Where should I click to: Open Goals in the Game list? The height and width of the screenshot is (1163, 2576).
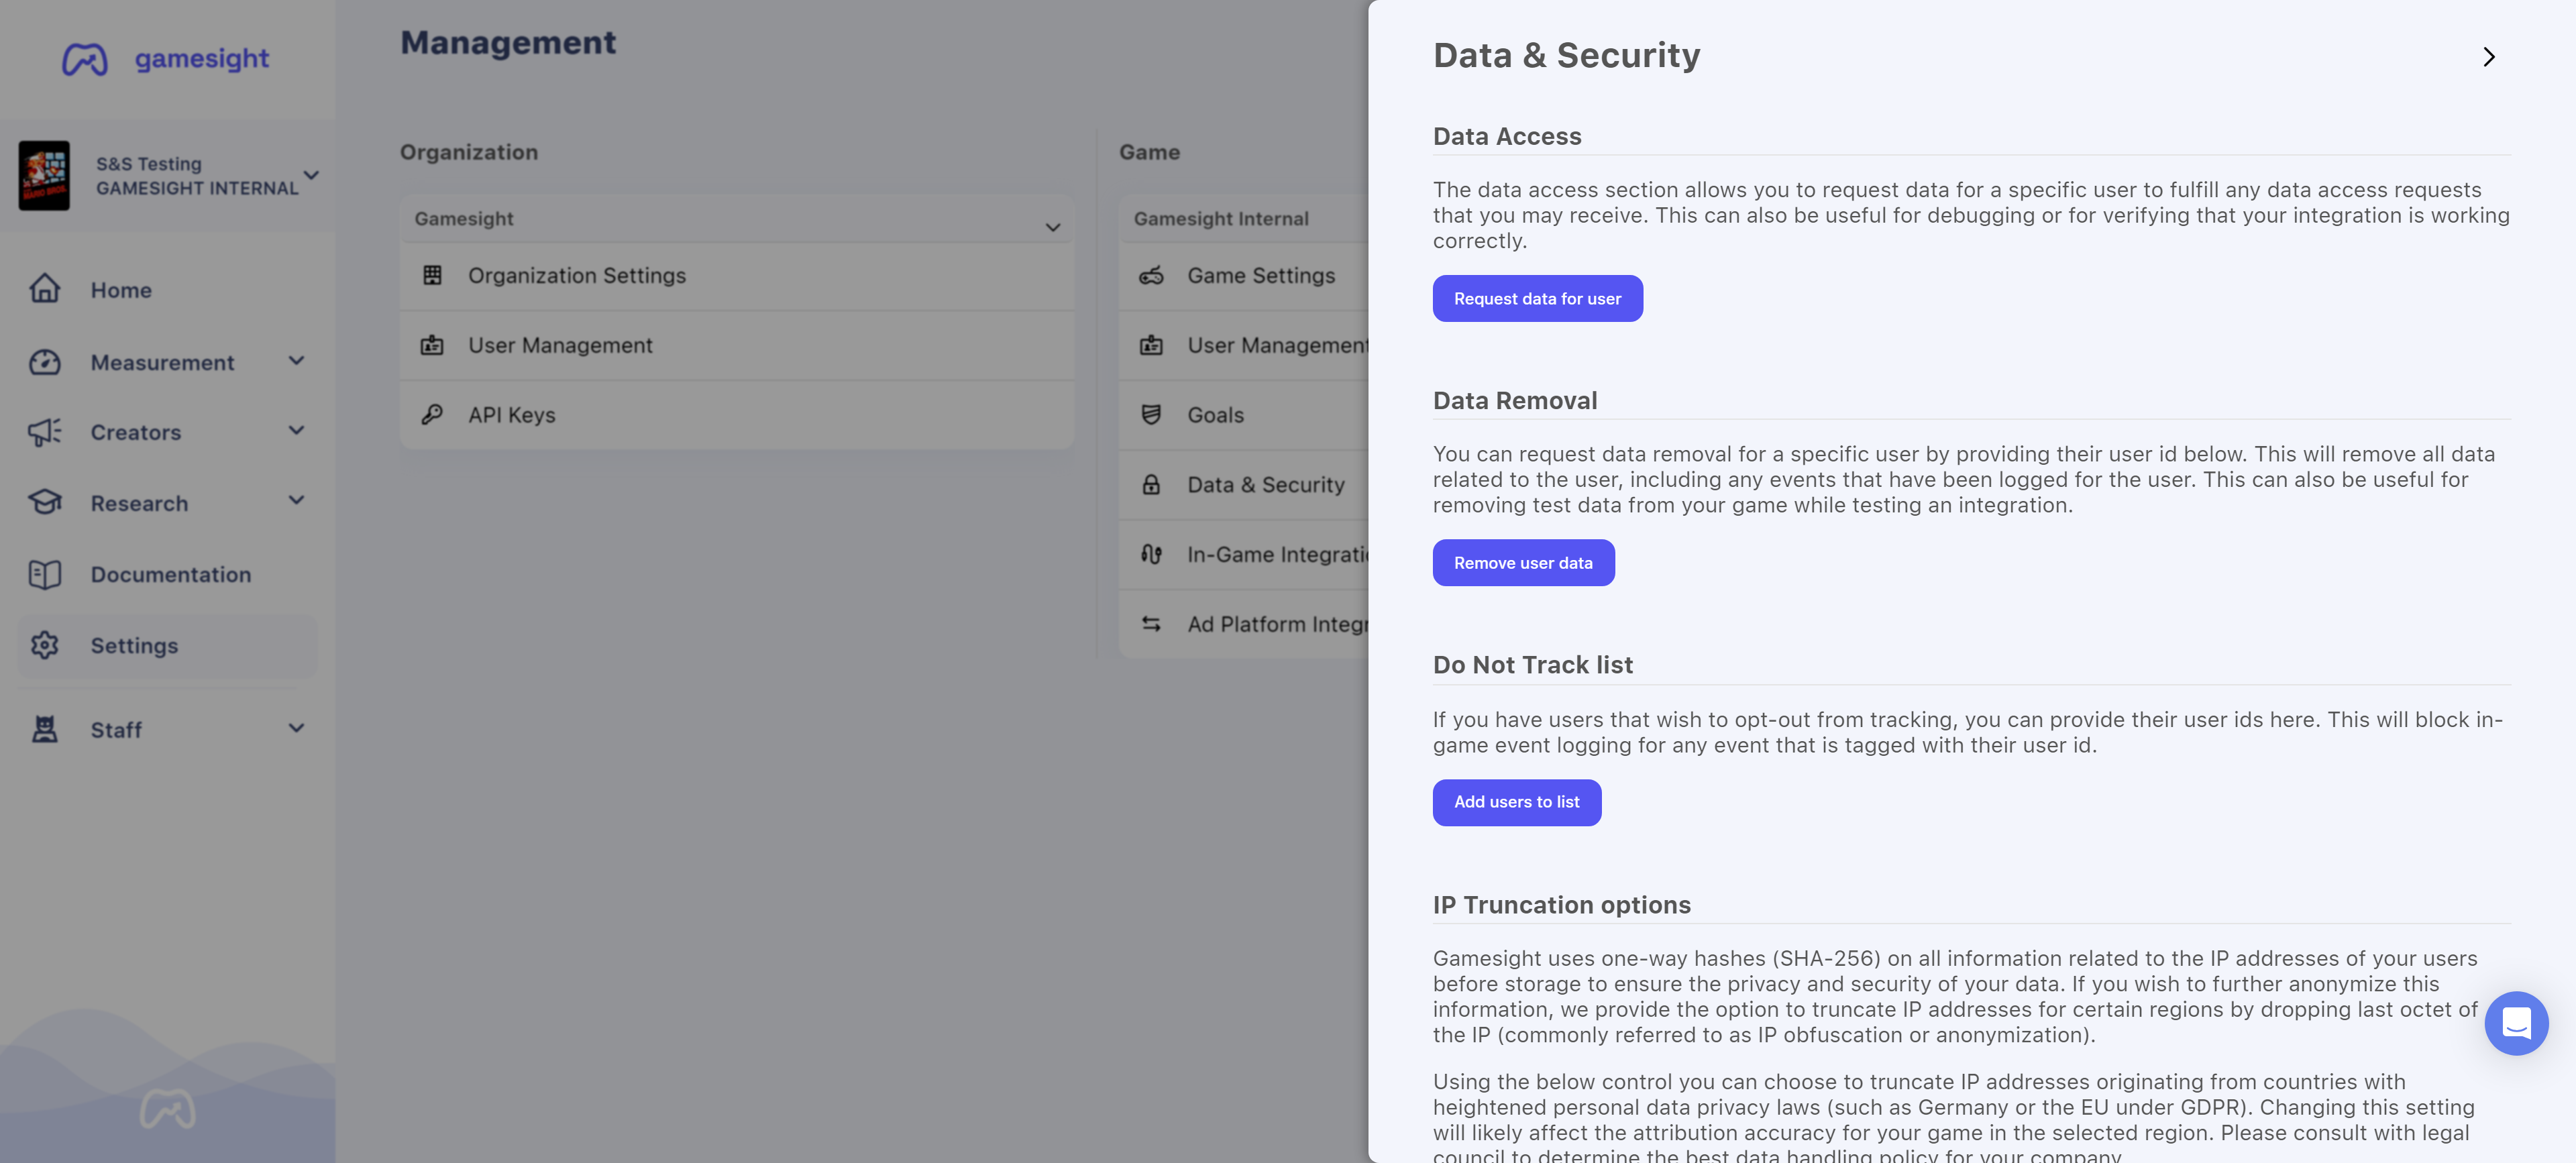[1243, 415]
